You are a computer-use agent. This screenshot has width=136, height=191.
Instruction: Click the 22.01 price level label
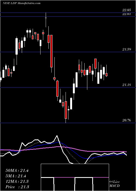pyautogui.click(x=127, y=14)
